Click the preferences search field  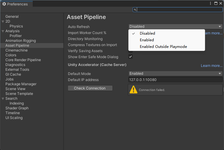tap(178, 10)
